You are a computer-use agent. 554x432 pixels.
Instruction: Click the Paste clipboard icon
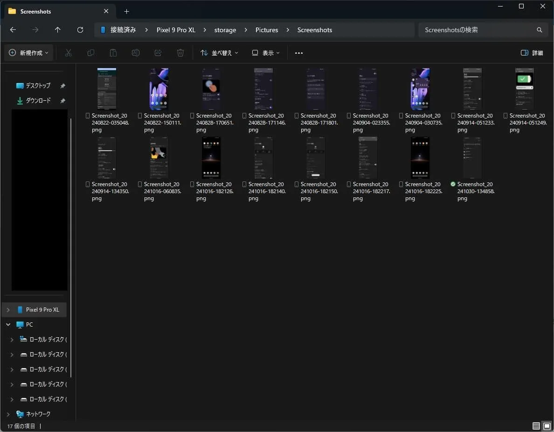click(113, 53)
